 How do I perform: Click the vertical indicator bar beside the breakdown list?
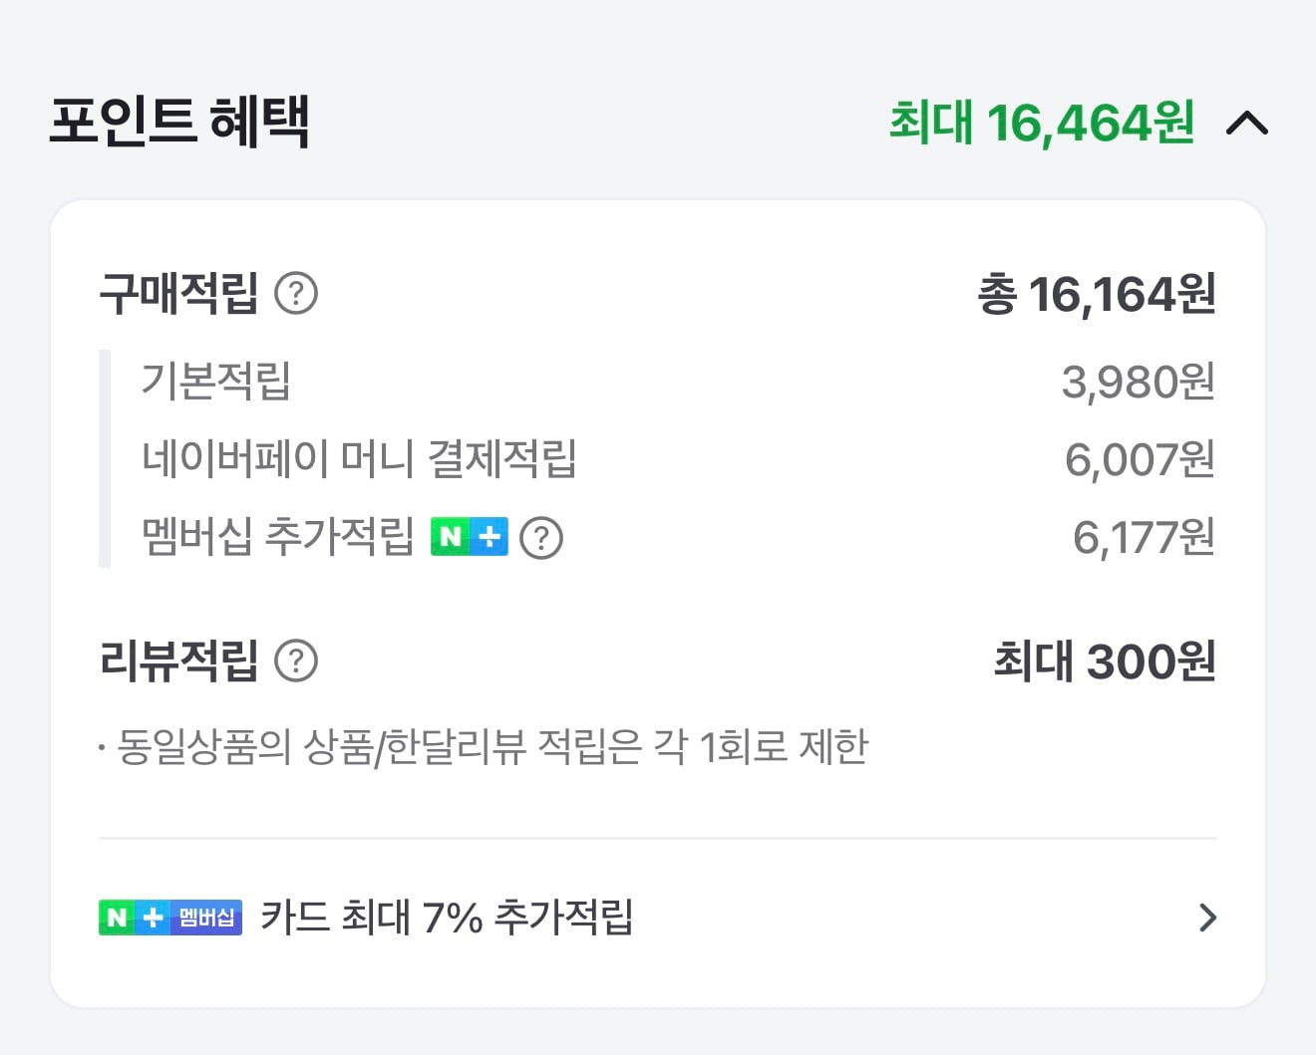click(104, 458)
